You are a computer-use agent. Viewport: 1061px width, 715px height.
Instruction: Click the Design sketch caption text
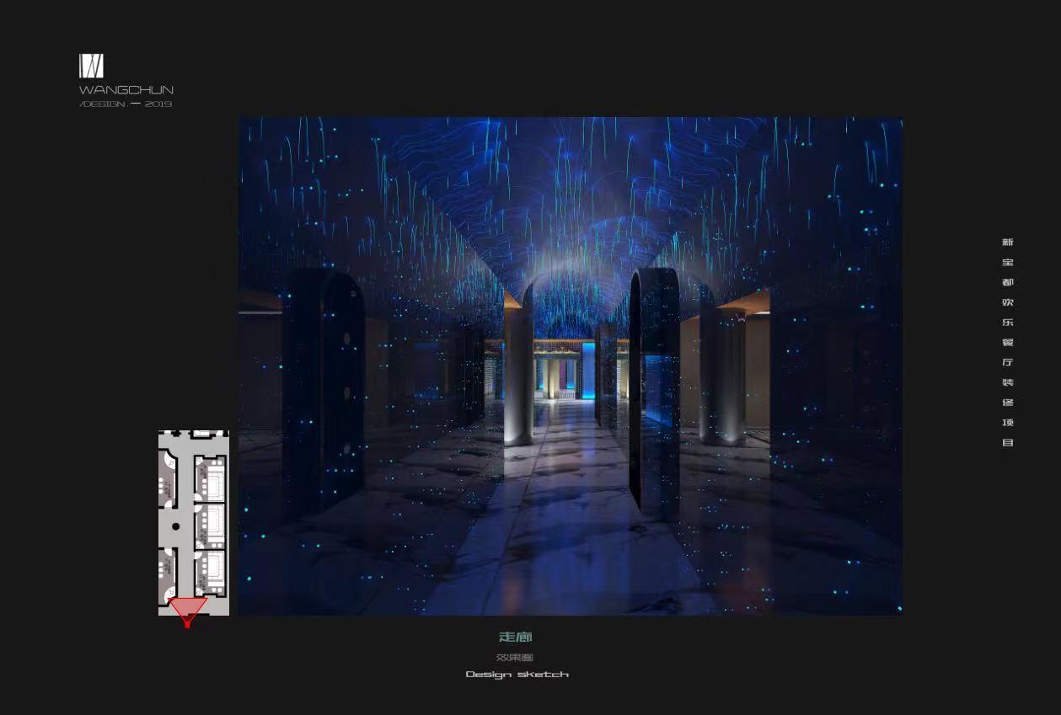(517, 675)
